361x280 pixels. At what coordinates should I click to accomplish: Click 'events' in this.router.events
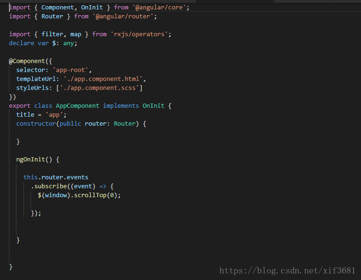click(x=78, y=177)
